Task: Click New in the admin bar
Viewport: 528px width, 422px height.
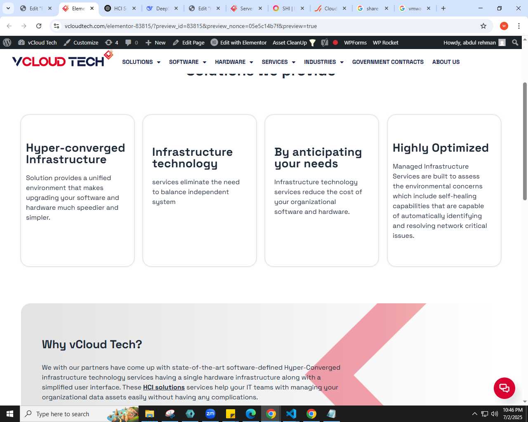Action: pyautogui.click(x=156, y=42)
